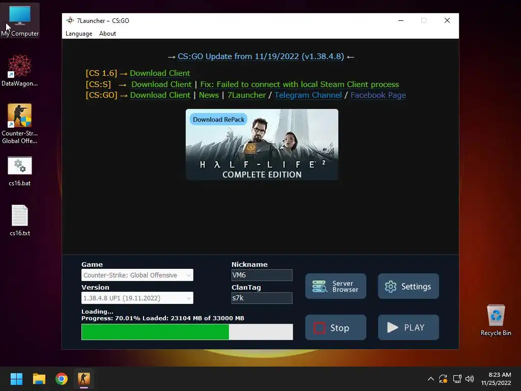Screen dimensions: 521x391
Task: Switch to the 7Launcher taskbar icon
Action: click(x=84, y=379)
